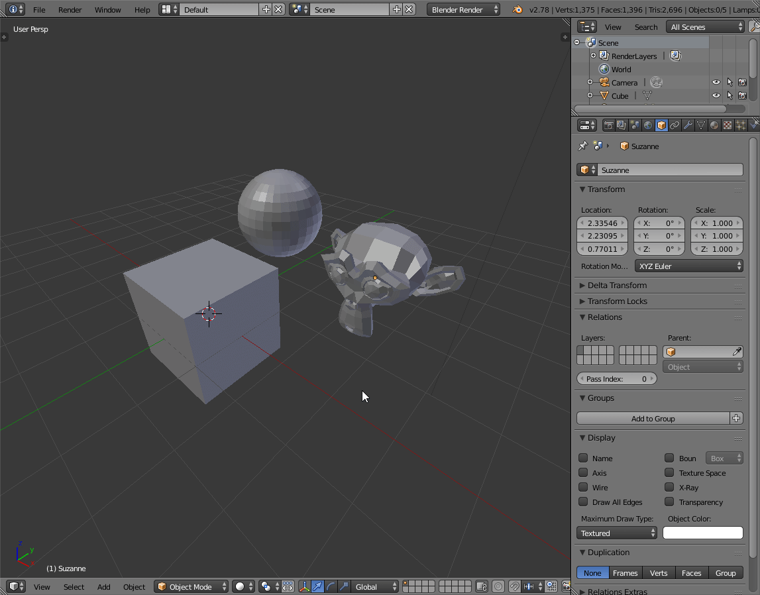The width and height of the screenshot is (760, 595).
Task: Click the Add to Group button
Action: (653, 418)
